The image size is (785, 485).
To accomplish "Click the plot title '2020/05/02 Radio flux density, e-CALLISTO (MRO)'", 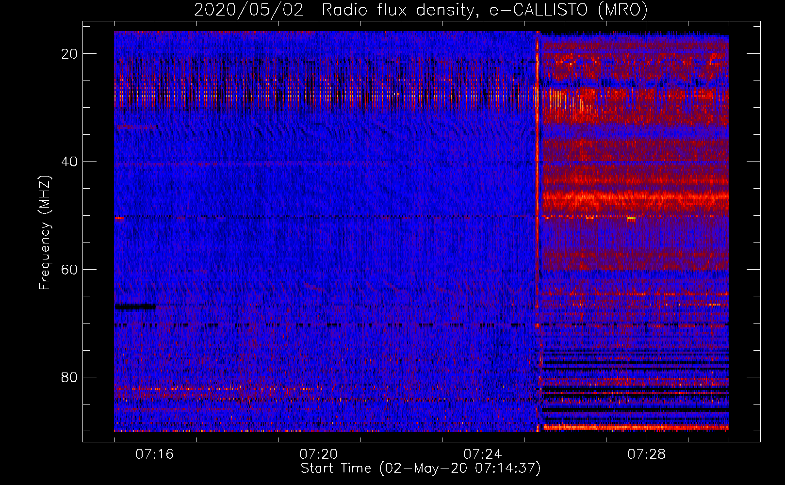I will click(x=421, y=10).
